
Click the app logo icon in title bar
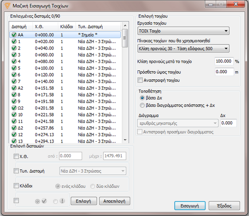[7, 6]
